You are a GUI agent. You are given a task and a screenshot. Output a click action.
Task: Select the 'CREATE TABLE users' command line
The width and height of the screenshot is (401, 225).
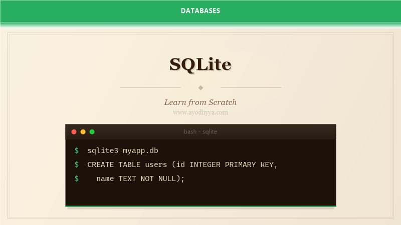[x=182, y=164]
